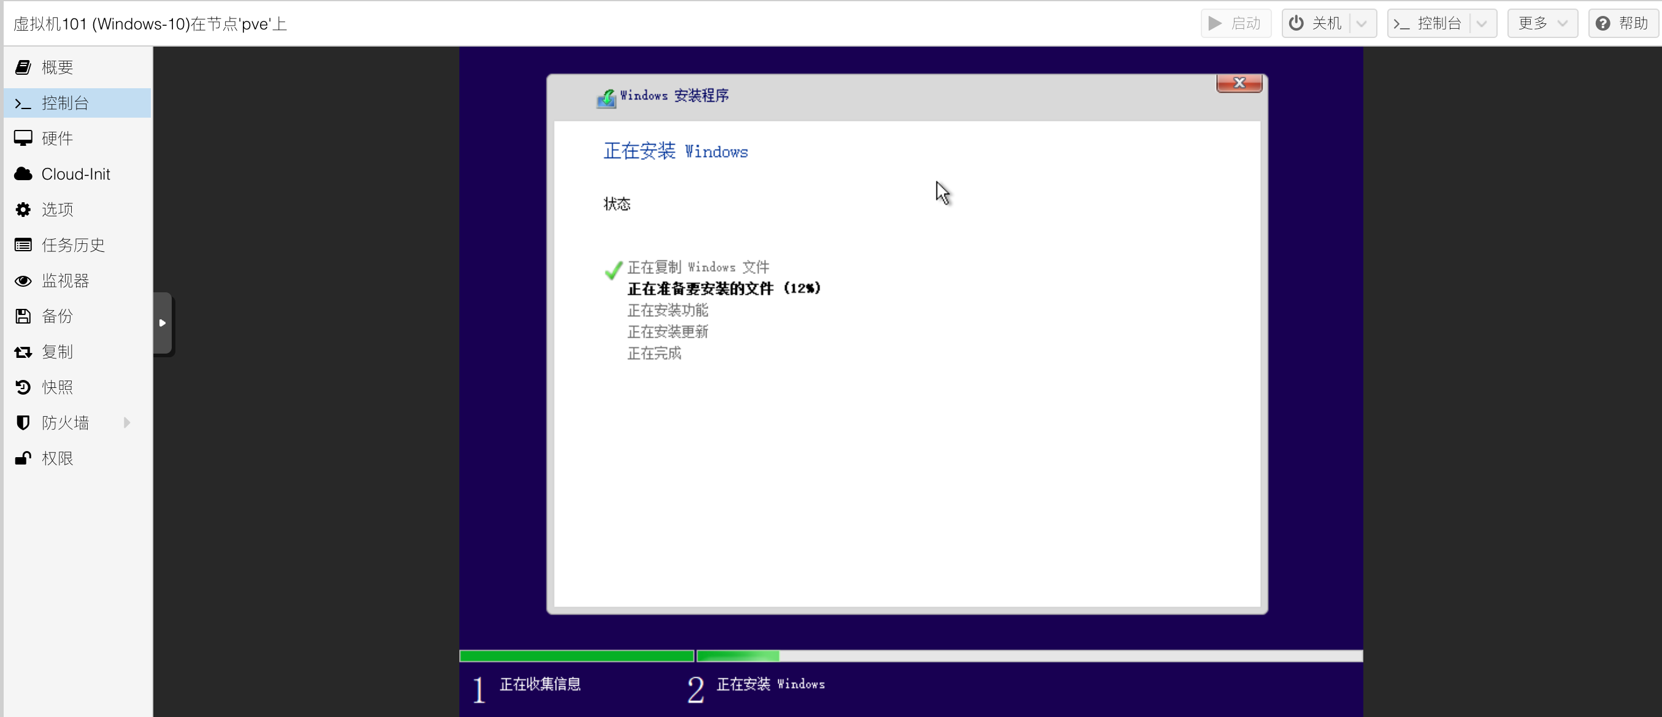Close the Windows 安装程序 dialog
This screenshot has height=717, width=1662.
click(x=1239, y=83)
